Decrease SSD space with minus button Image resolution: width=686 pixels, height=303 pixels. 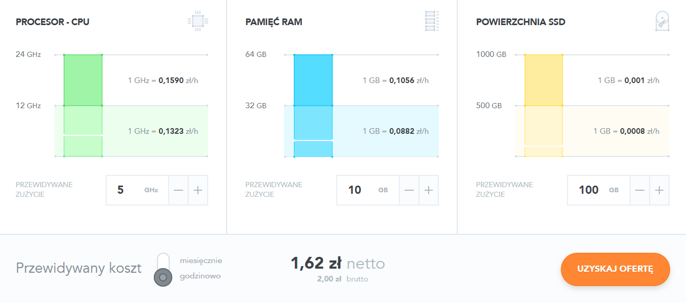(x=640, y=190)
